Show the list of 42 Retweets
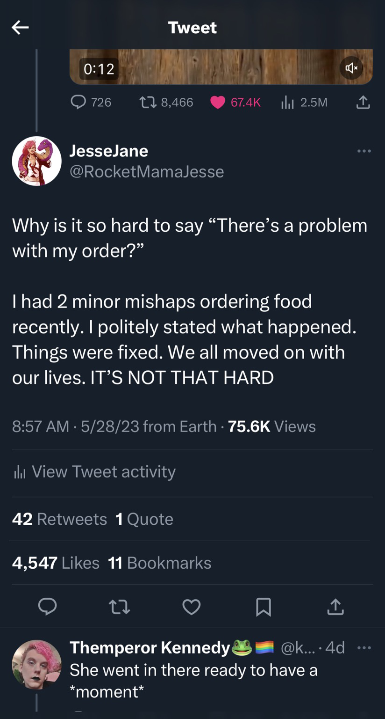This screenshot has height=719, width=385. [x=60, y=519]
